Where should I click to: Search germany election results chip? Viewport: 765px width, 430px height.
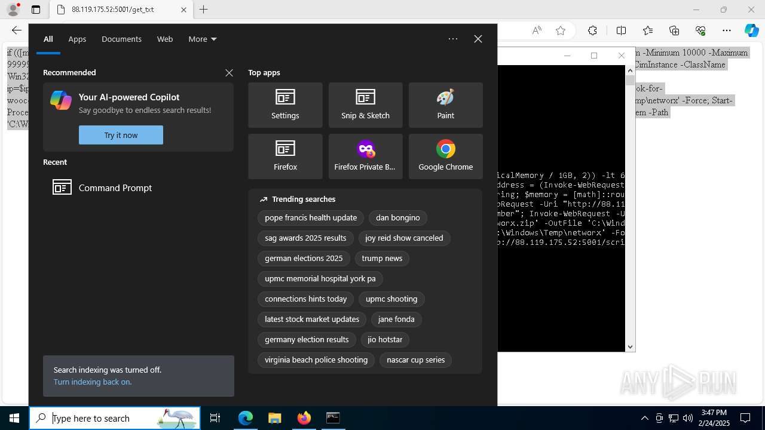[x=307, y=339]
